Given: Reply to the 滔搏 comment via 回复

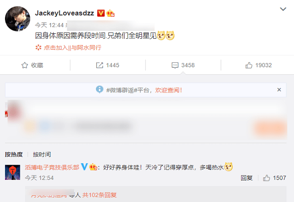Looking at the screenshot, I should (247, 178).
